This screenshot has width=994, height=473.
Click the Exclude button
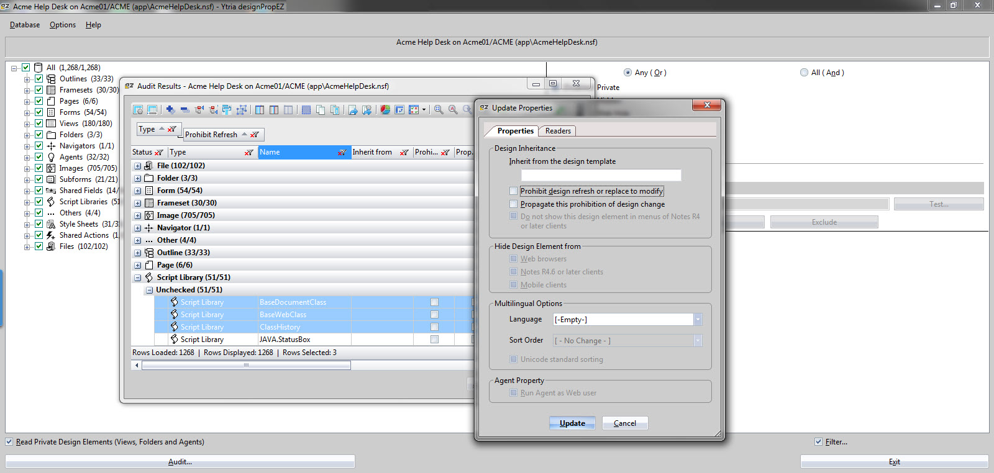[x=824, y=222]
